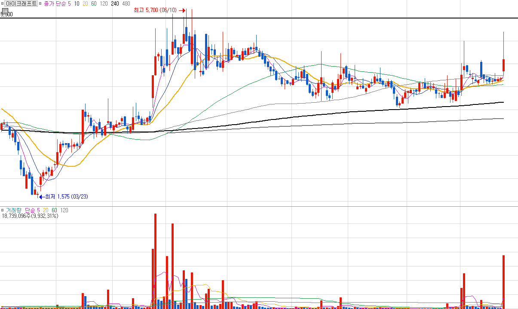518x309 pixels.
Task: Click the 아이크래프트 stock name button
Action: 21,3
